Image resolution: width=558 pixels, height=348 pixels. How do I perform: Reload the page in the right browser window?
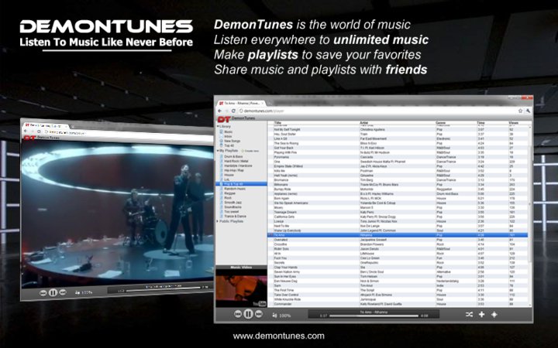(x=233, y=111)
